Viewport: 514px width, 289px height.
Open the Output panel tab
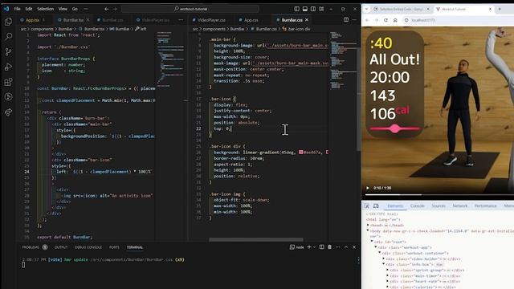pos(61,247)
